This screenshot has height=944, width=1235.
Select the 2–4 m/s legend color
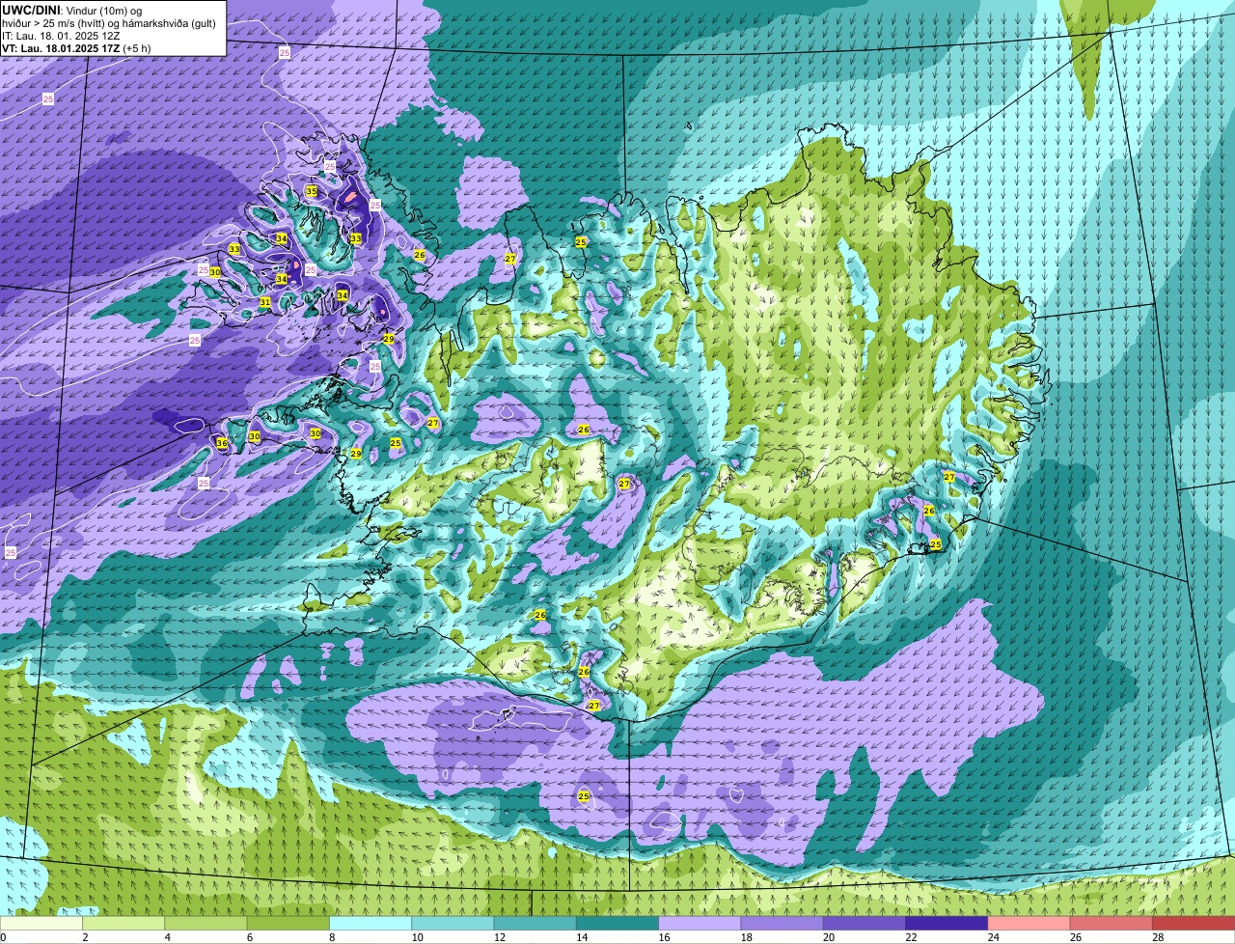(x=123, y=923)
